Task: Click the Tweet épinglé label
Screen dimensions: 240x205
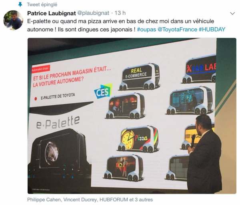Action: (42, 4)
